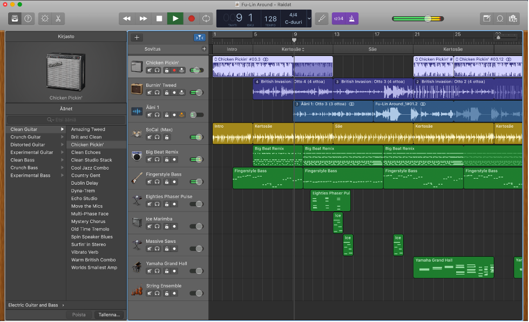The height and width of the screenshot is (322, 529).
Task: Switch to the Crunch Bass category
Action: (x=24, y=167)
